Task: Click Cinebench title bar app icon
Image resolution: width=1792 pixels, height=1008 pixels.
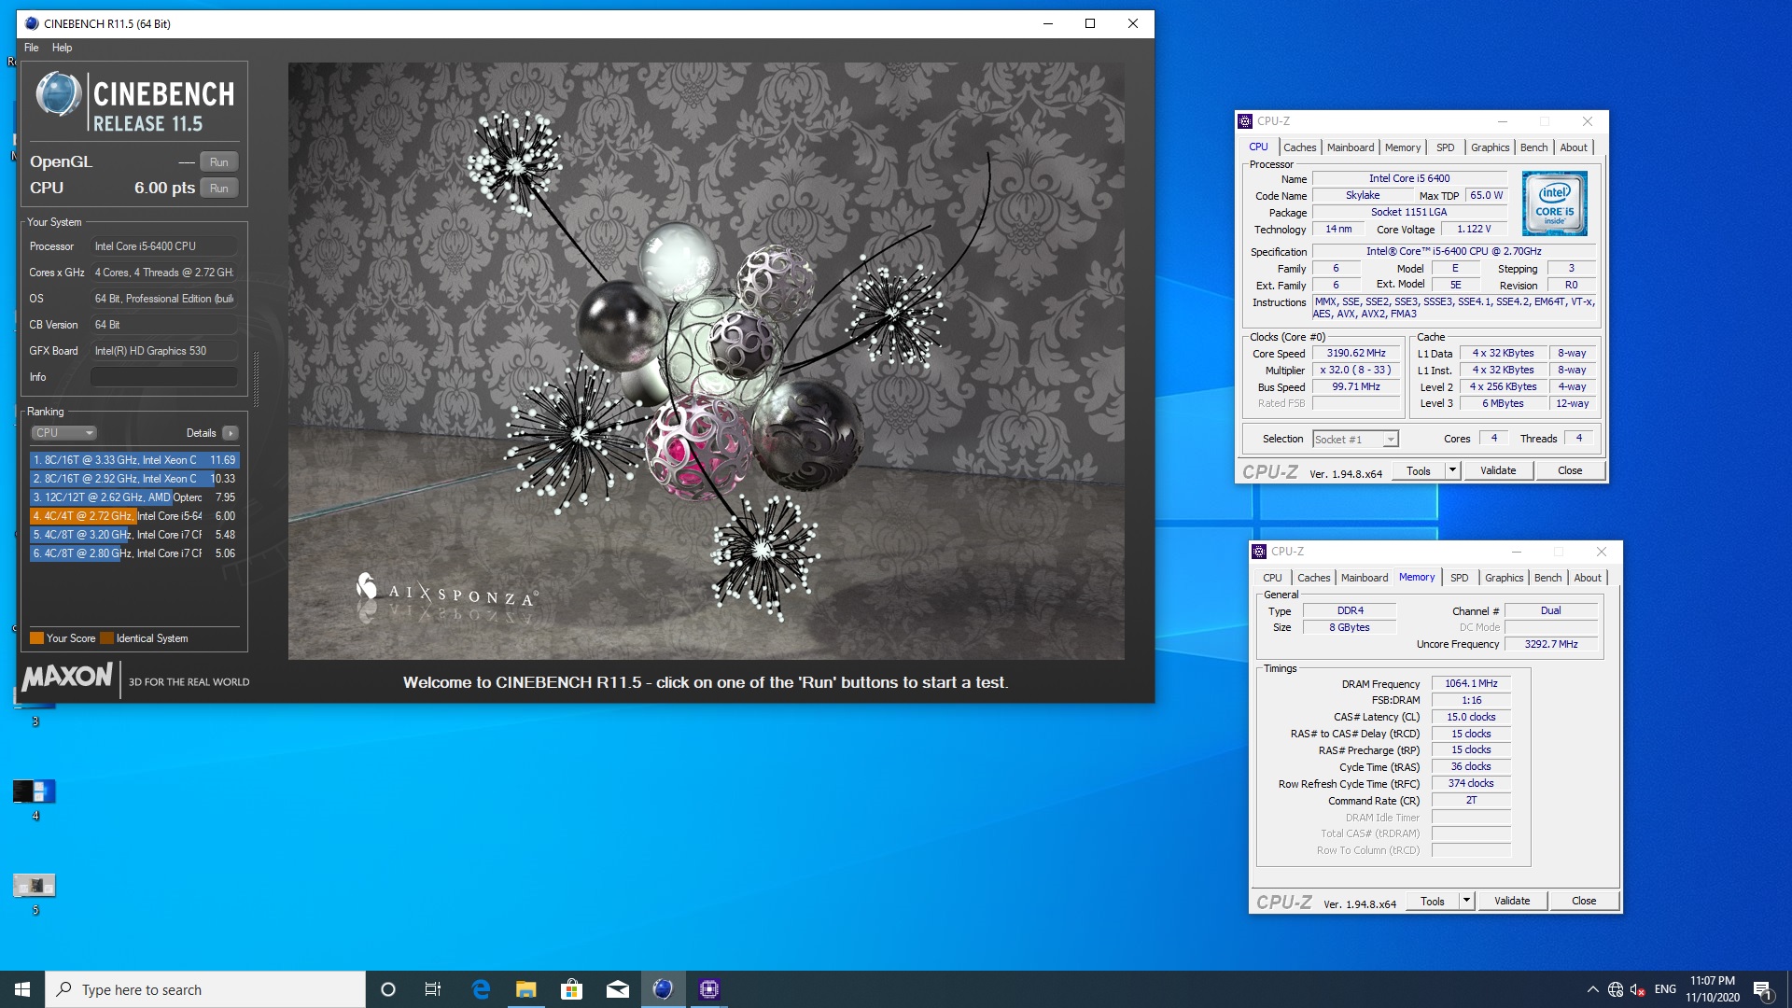Action: [x=32, y=23]
